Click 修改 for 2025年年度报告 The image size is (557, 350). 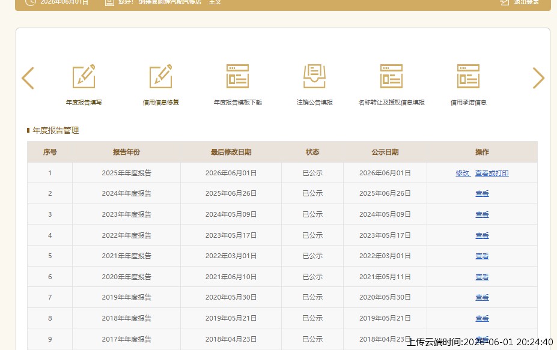tap(463, 173)
